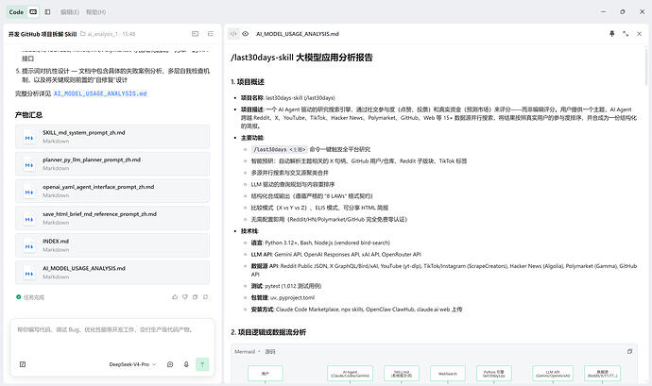Open AI_MODEL_USAGE_ANALYSIS.md file card in list
Screen dimensions: 652x386
coord(112,273)
